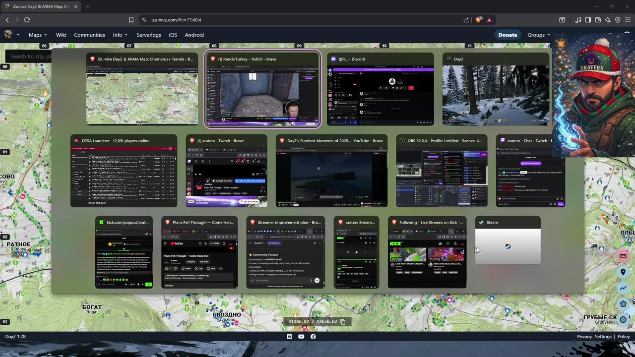Open the Policy link in the footer
This screenshot has width=635, height=357.
(624, 337)
